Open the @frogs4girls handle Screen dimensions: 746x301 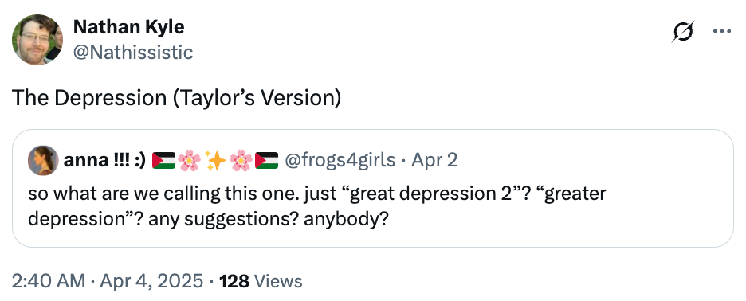[340, 160]
